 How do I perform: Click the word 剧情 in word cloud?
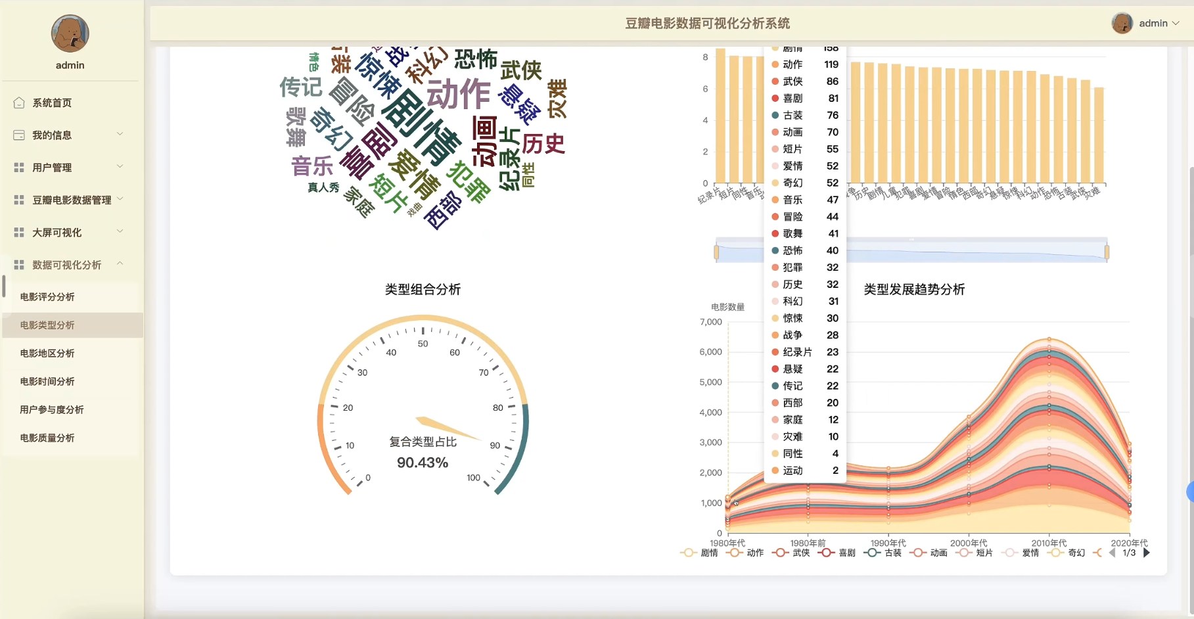(x=421, y=126)
